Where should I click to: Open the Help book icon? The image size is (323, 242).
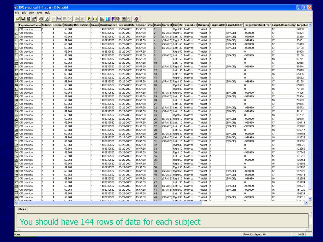(136, 19)
